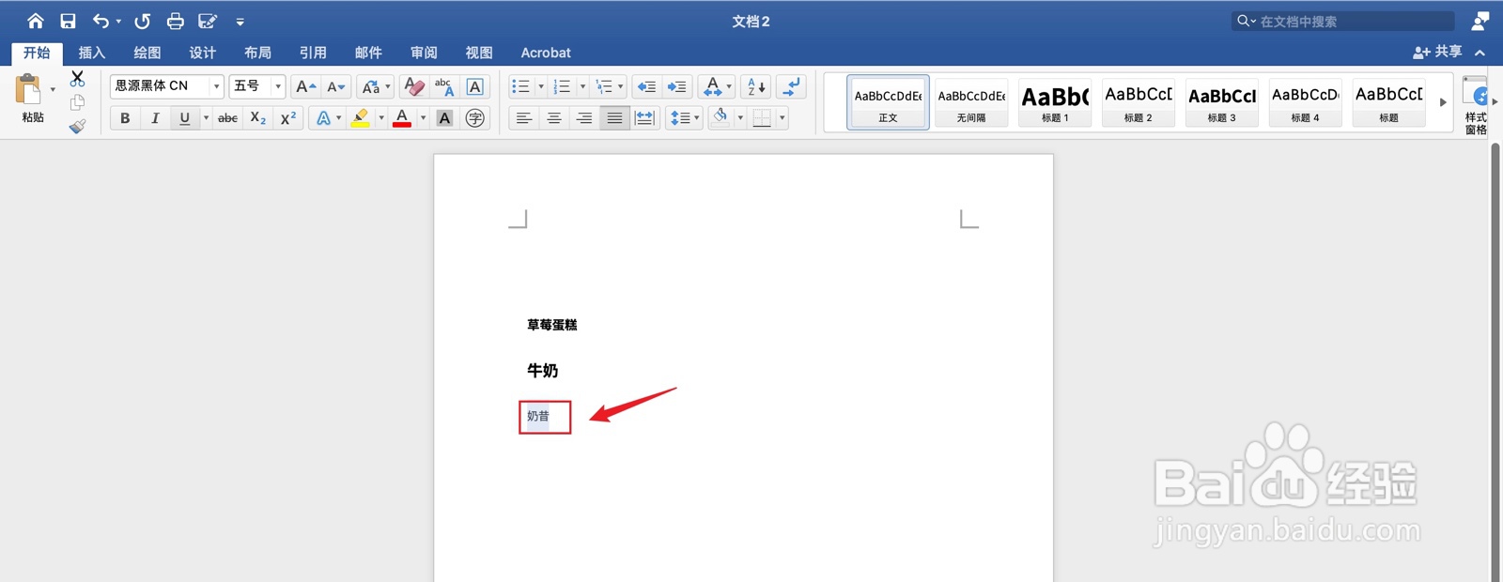Open the enclosed characters 字 icon
Image resolution: width=1503 pixels, height=582 pixels.
click(475, 118)
